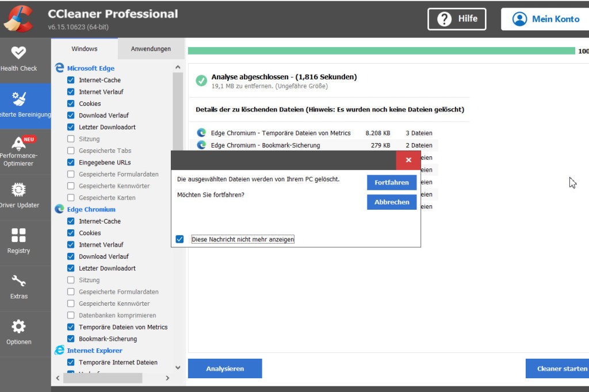This screenshot has height=392, width=589.
Task: Uncheck Eingegebene URLs checkbox
Action: (x=71, y=162)
